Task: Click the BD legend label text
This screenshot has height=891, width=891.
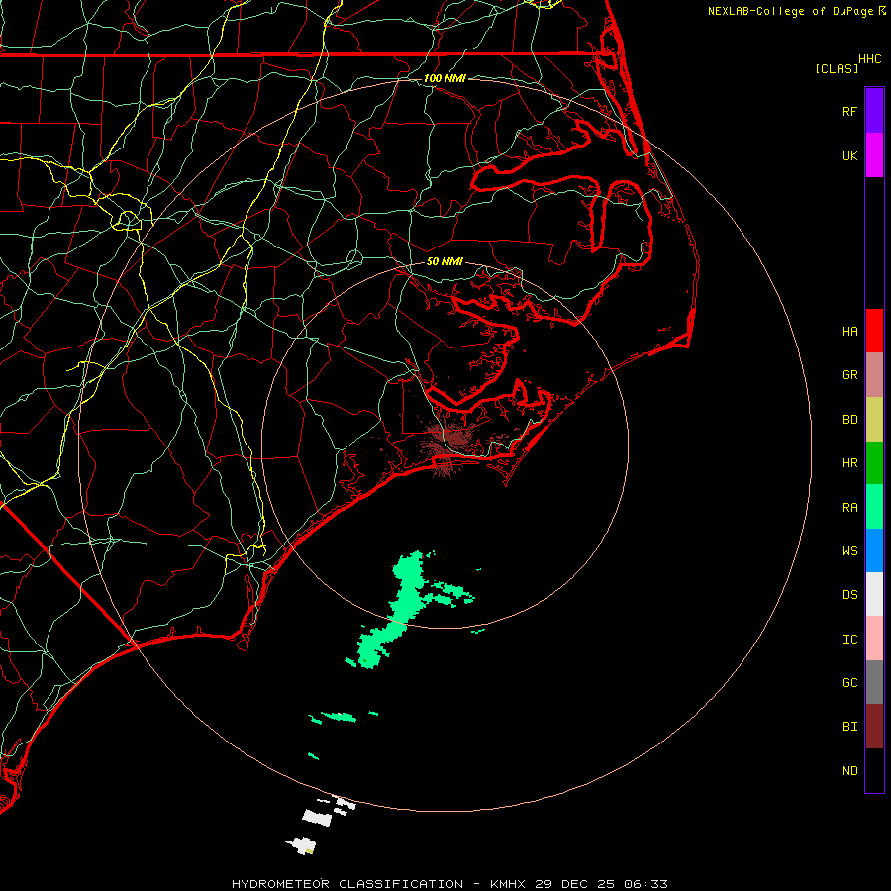Action: [x=849, y=420]
